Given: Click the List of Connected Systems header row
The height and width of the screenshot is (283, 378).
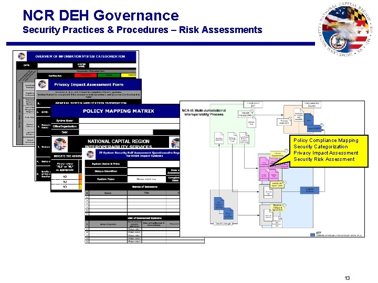Looking at the screenshot, I should (132, 218).
